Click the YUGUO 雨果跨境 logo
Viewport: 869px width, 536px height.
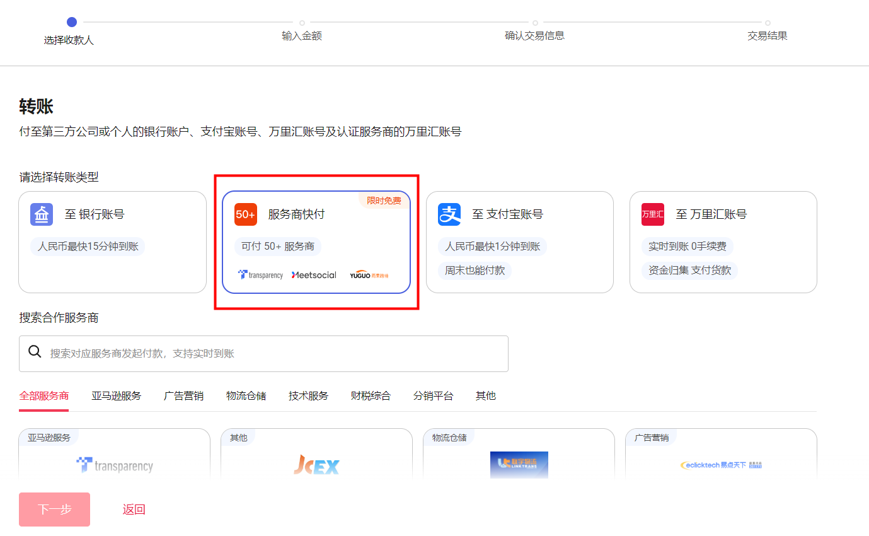pos(369,275)
